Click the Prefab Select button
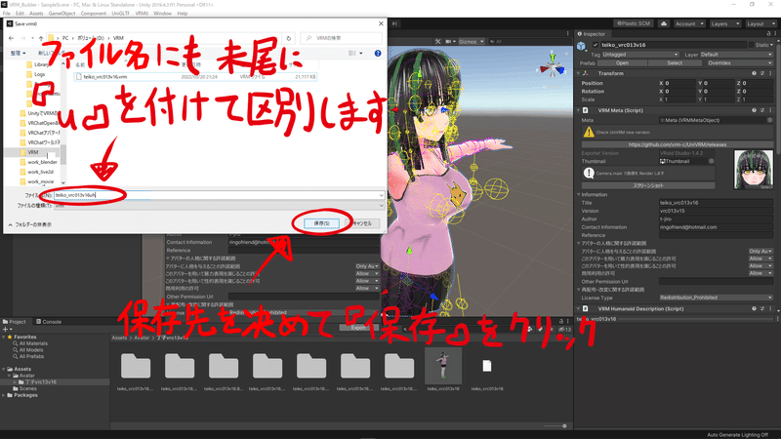The width and height of the screenshot is (781, 439). point(675,63)
